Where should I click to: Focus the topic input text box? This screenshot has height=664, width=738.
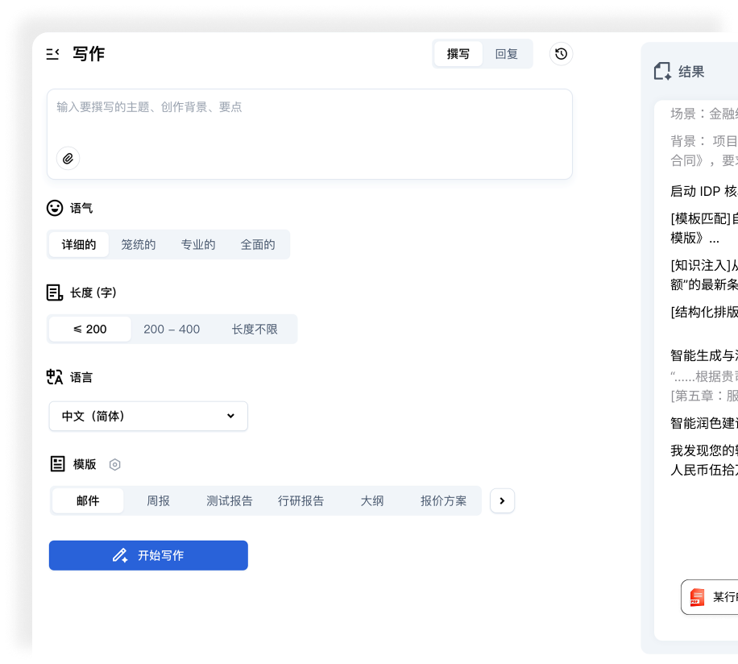[309, 134]
